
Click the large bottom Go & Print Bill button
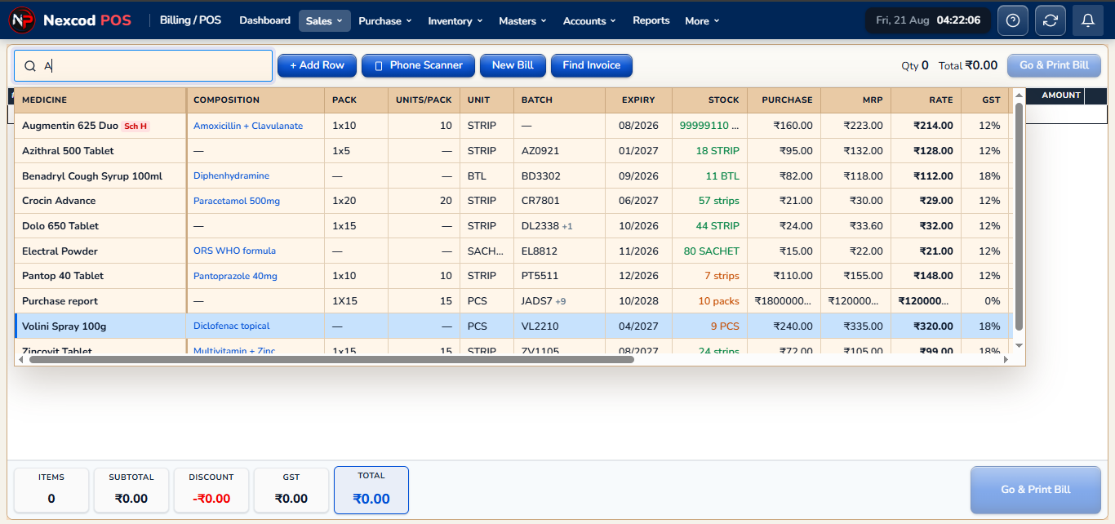[x=1035, y=490]
